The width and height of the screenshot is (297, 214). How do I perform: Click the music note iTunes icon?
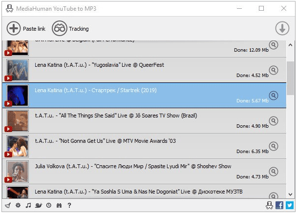(28, 205)
